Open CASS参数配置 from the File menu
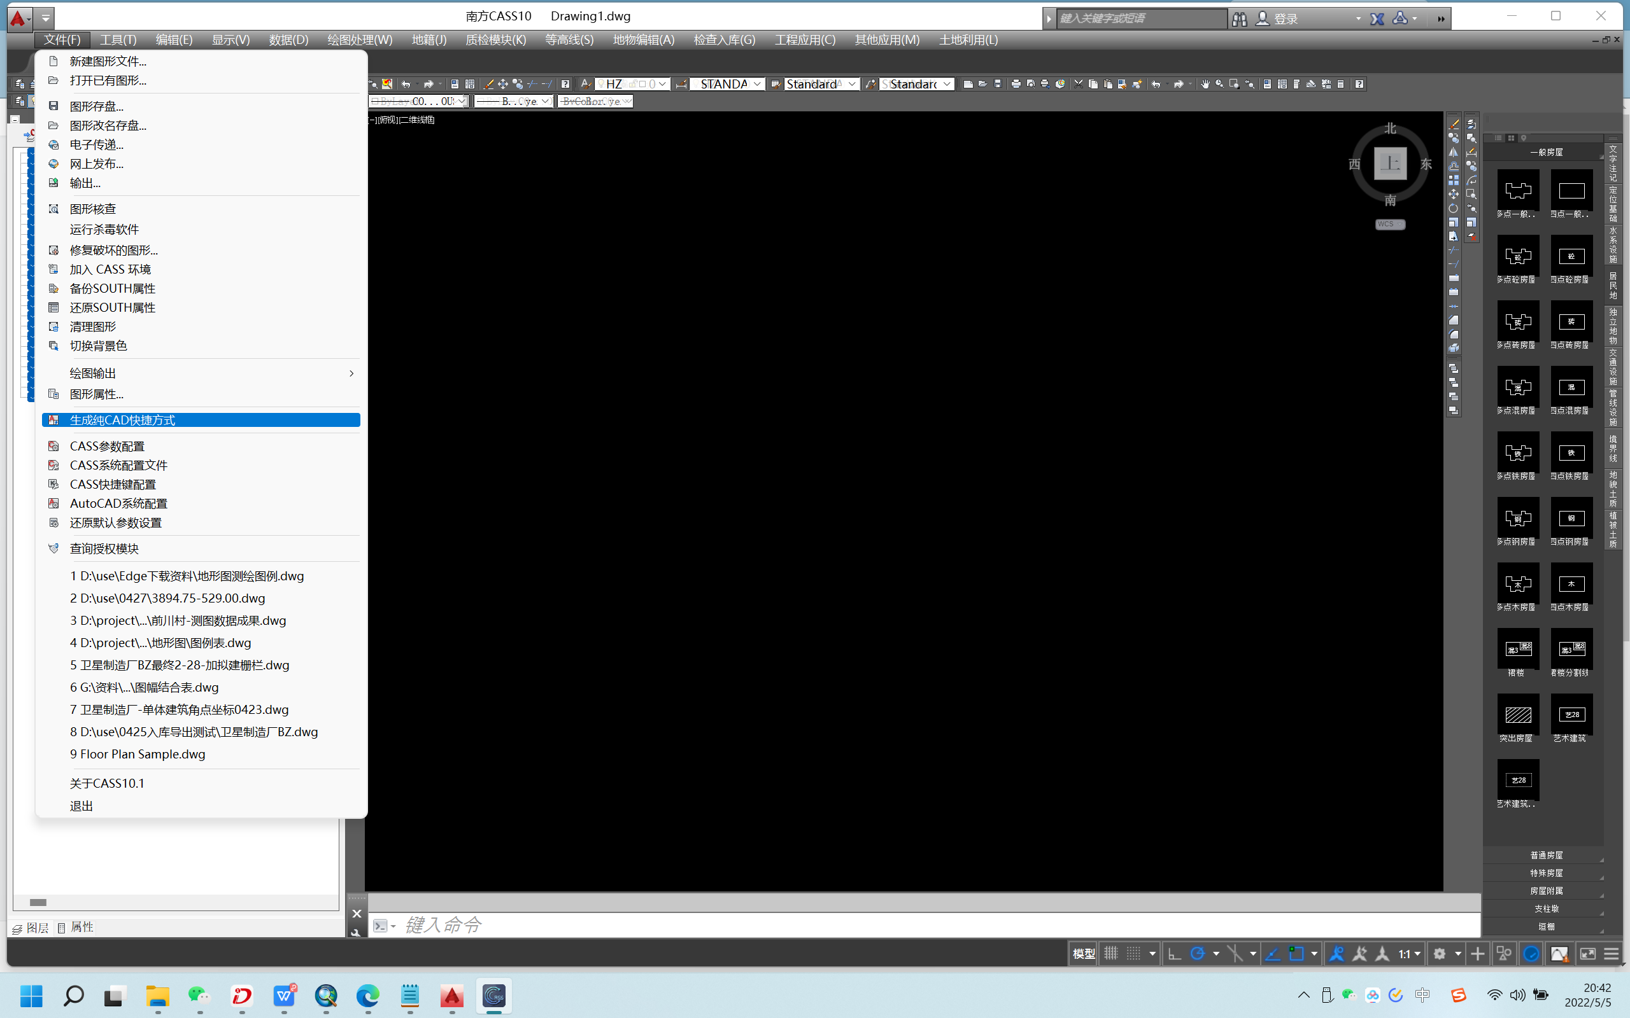 107,446
